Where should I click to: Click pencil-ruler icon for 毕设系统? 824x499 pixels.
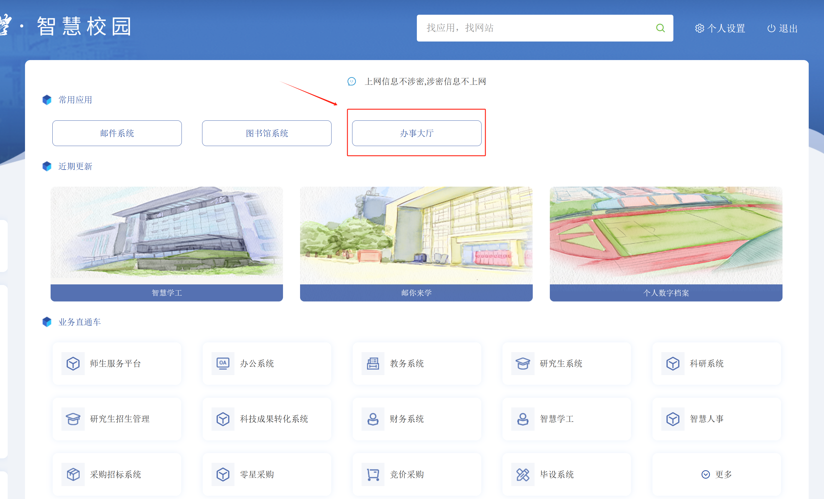click(522, 474)
